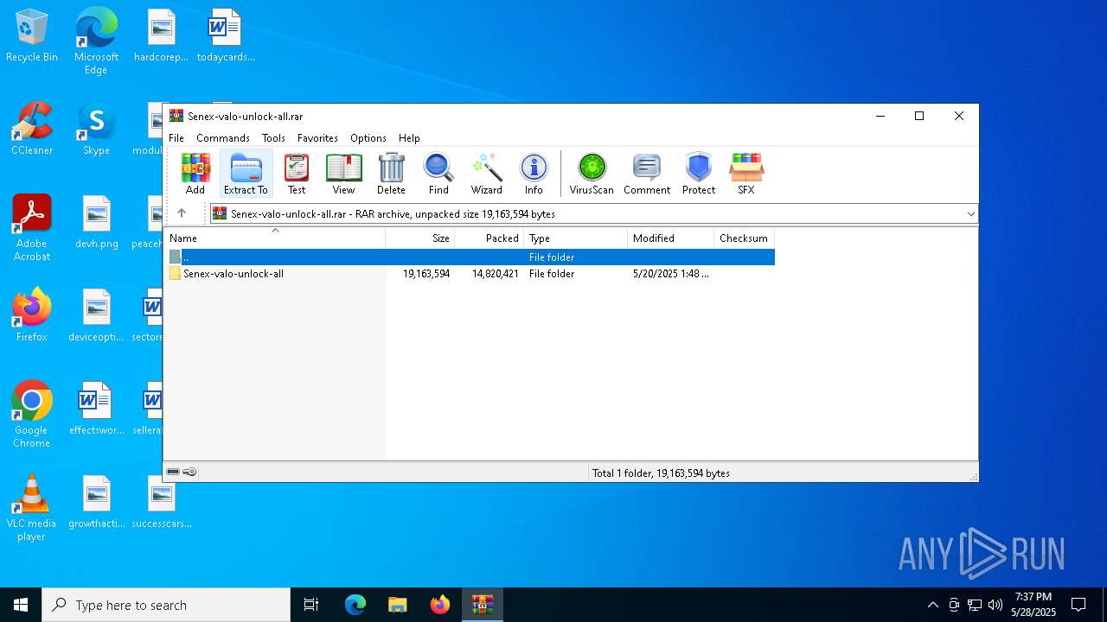Viewport: 1107px width, 622px height.
Task: Open Task View on the taskbar
Action: tap(311, 605)
